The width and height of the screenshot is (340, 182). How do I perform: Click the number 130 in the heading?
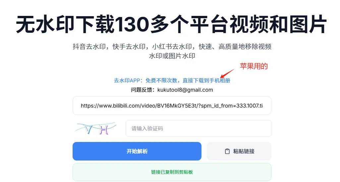coord(132,24)
